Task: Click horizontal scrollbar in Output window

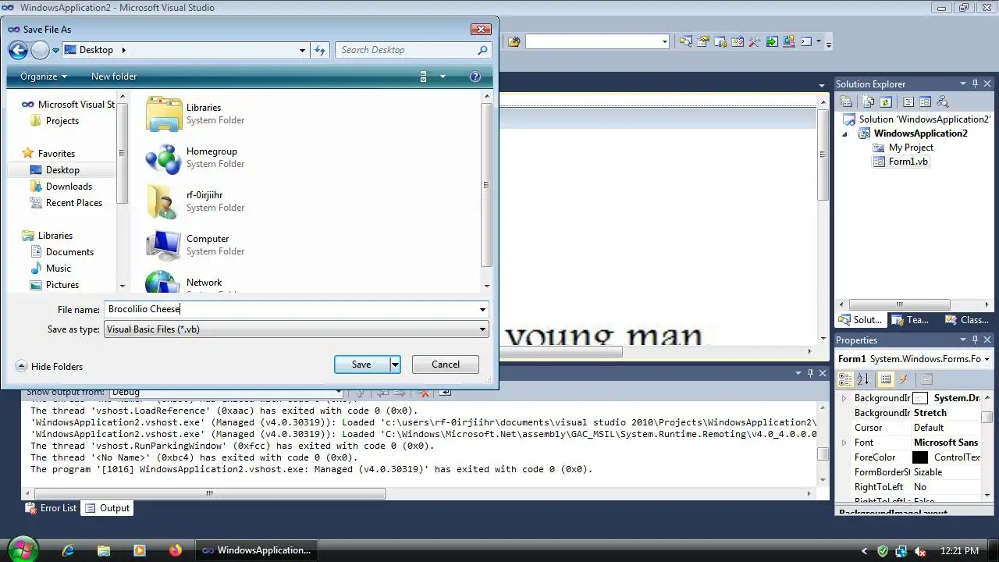Action: (208, 493)
